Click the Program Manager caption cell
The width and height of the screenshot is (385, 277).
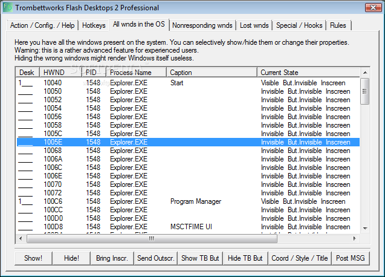pos(196,201)
